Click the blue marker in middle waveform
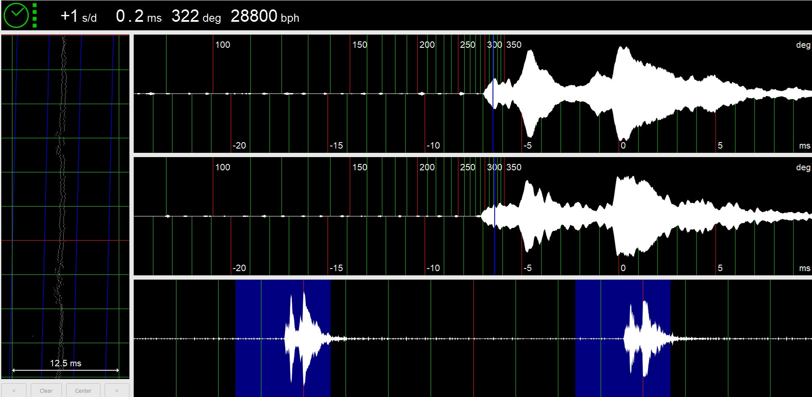The image size is (812, 397). click(x=495, y=216)
